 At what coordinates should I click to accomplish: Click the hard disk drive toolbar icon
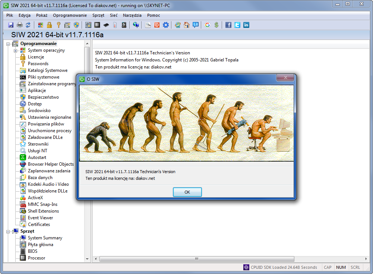[x=124, y=25]
